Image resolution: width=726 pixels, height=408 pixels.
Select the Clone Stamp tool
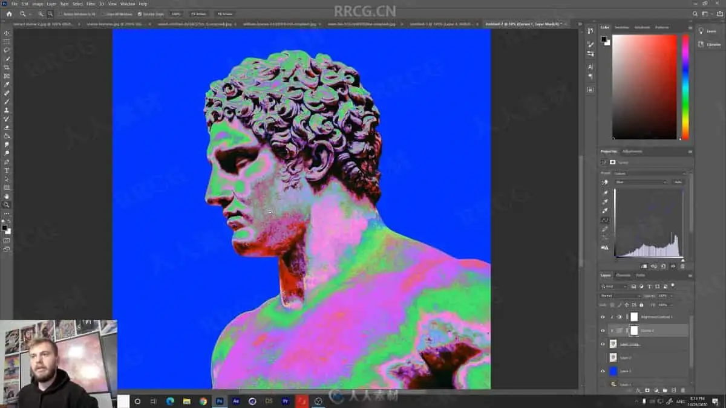tap(7, 110)
